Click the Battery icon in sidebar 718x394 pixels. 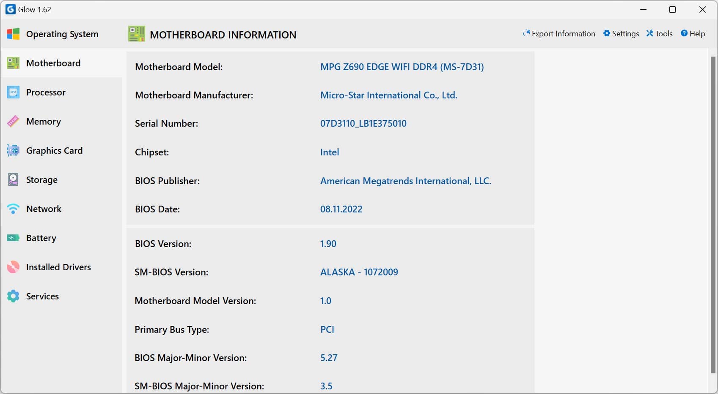coord(13,238)
